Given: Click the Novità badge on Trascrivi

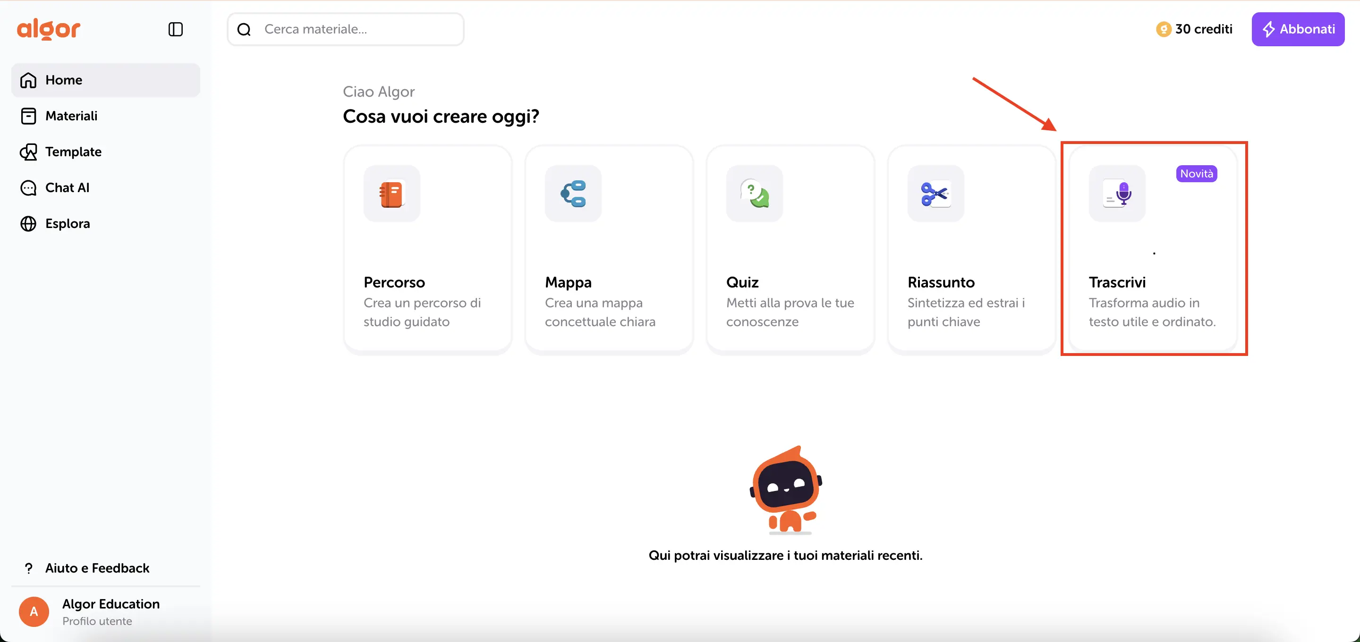Looking at the screenshot, I should [1196, 174].
